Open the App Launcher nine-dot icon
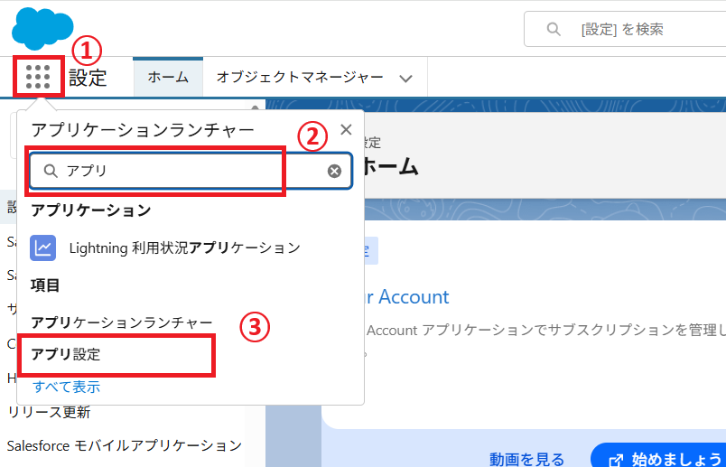Viewport: 726px width, 467px height. coord(38,77)
